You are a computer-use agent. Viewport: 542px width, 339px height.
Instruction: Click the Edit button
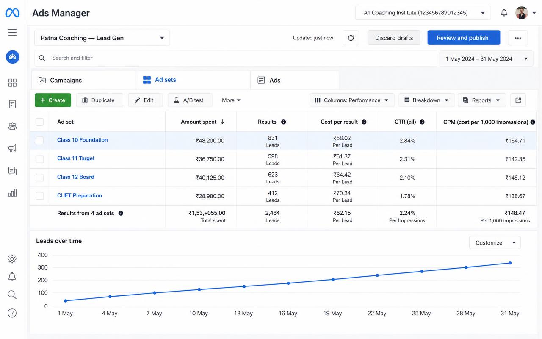(145, 100)
